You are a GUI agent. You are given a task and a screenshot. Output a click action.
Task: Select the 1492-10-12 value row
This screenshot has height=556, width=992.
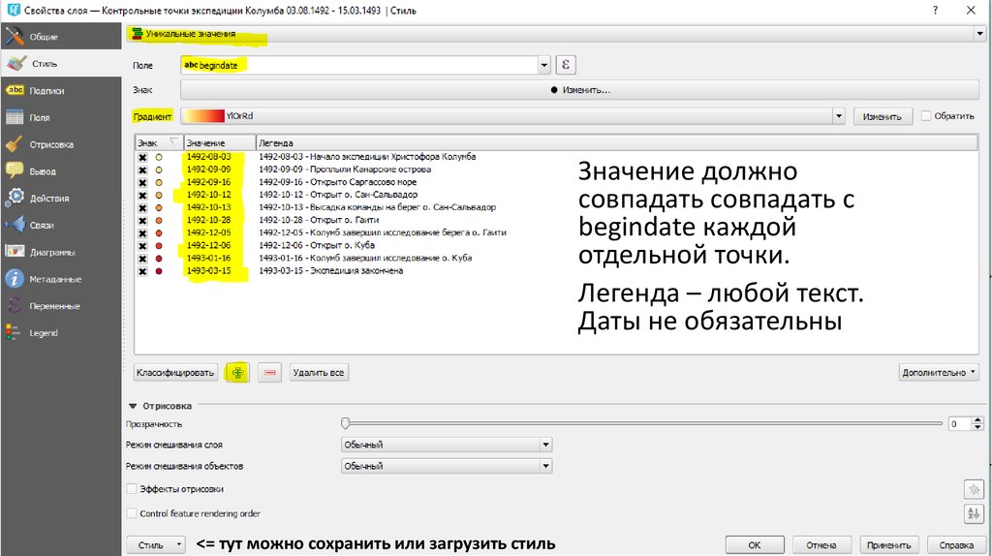(208, 195)
